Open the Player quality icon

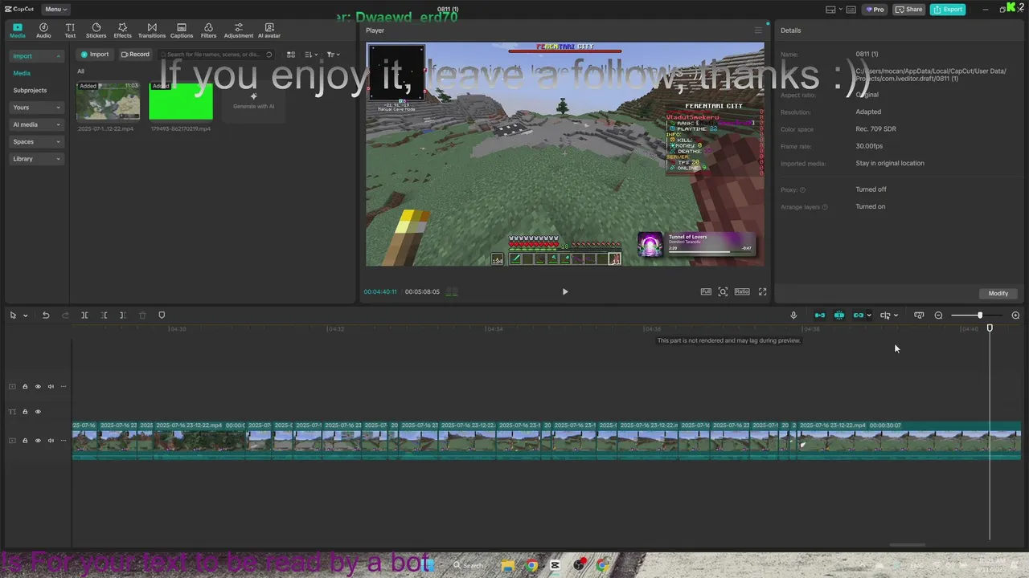pyautogui.click(x=706, y=291)
